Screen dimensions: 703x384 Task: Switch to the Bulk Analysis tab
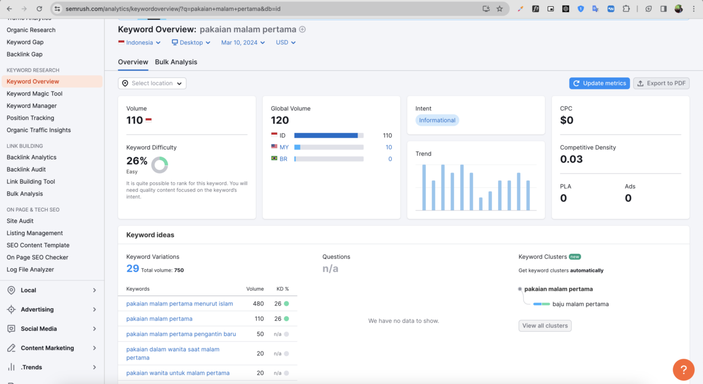[176, 62]
